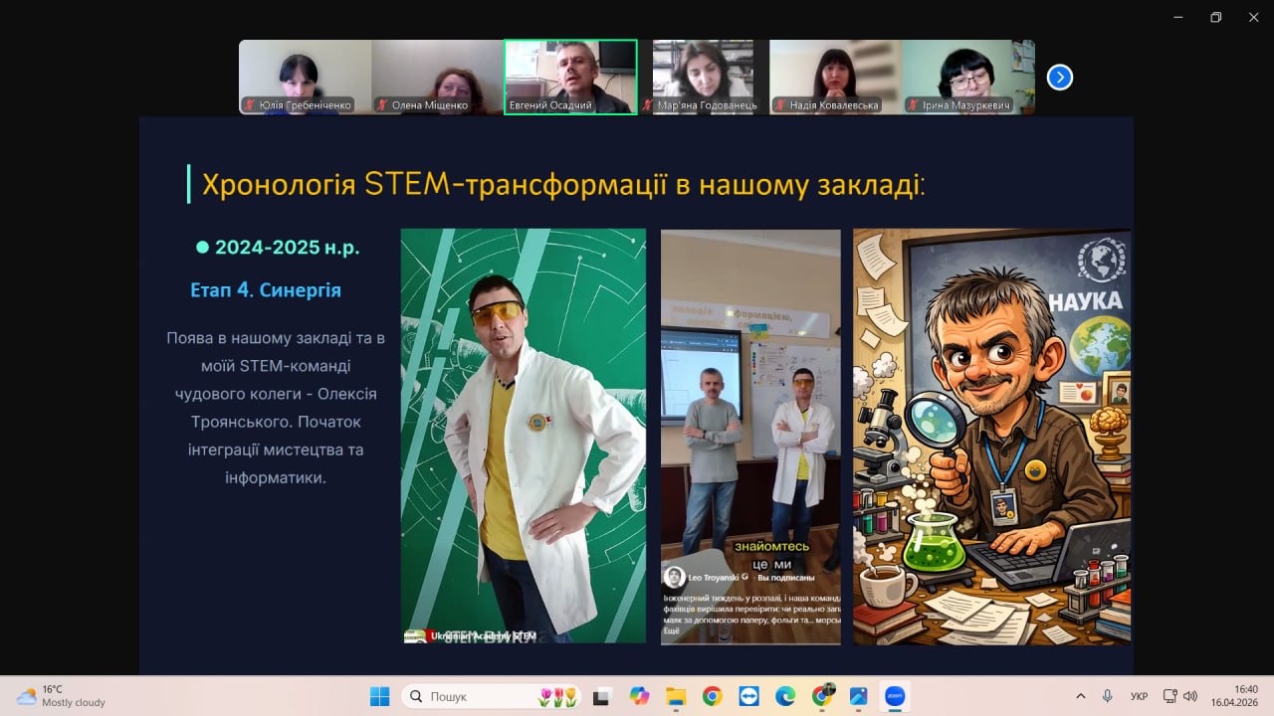This screenshot has width=1274, height=716.
Task: Open Microsoft Edge in the taskbar
Action: pyautogui.click(x=785, y=696)
